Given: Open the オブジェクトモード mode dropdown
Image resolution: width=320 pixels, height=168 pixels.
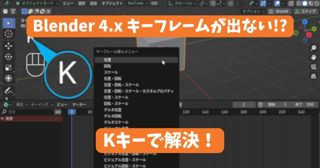Looking at the screenshot, I should point(37,3).
